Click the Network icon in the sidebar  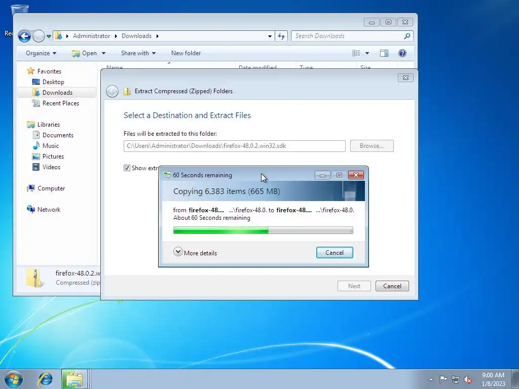coord(31,209)
